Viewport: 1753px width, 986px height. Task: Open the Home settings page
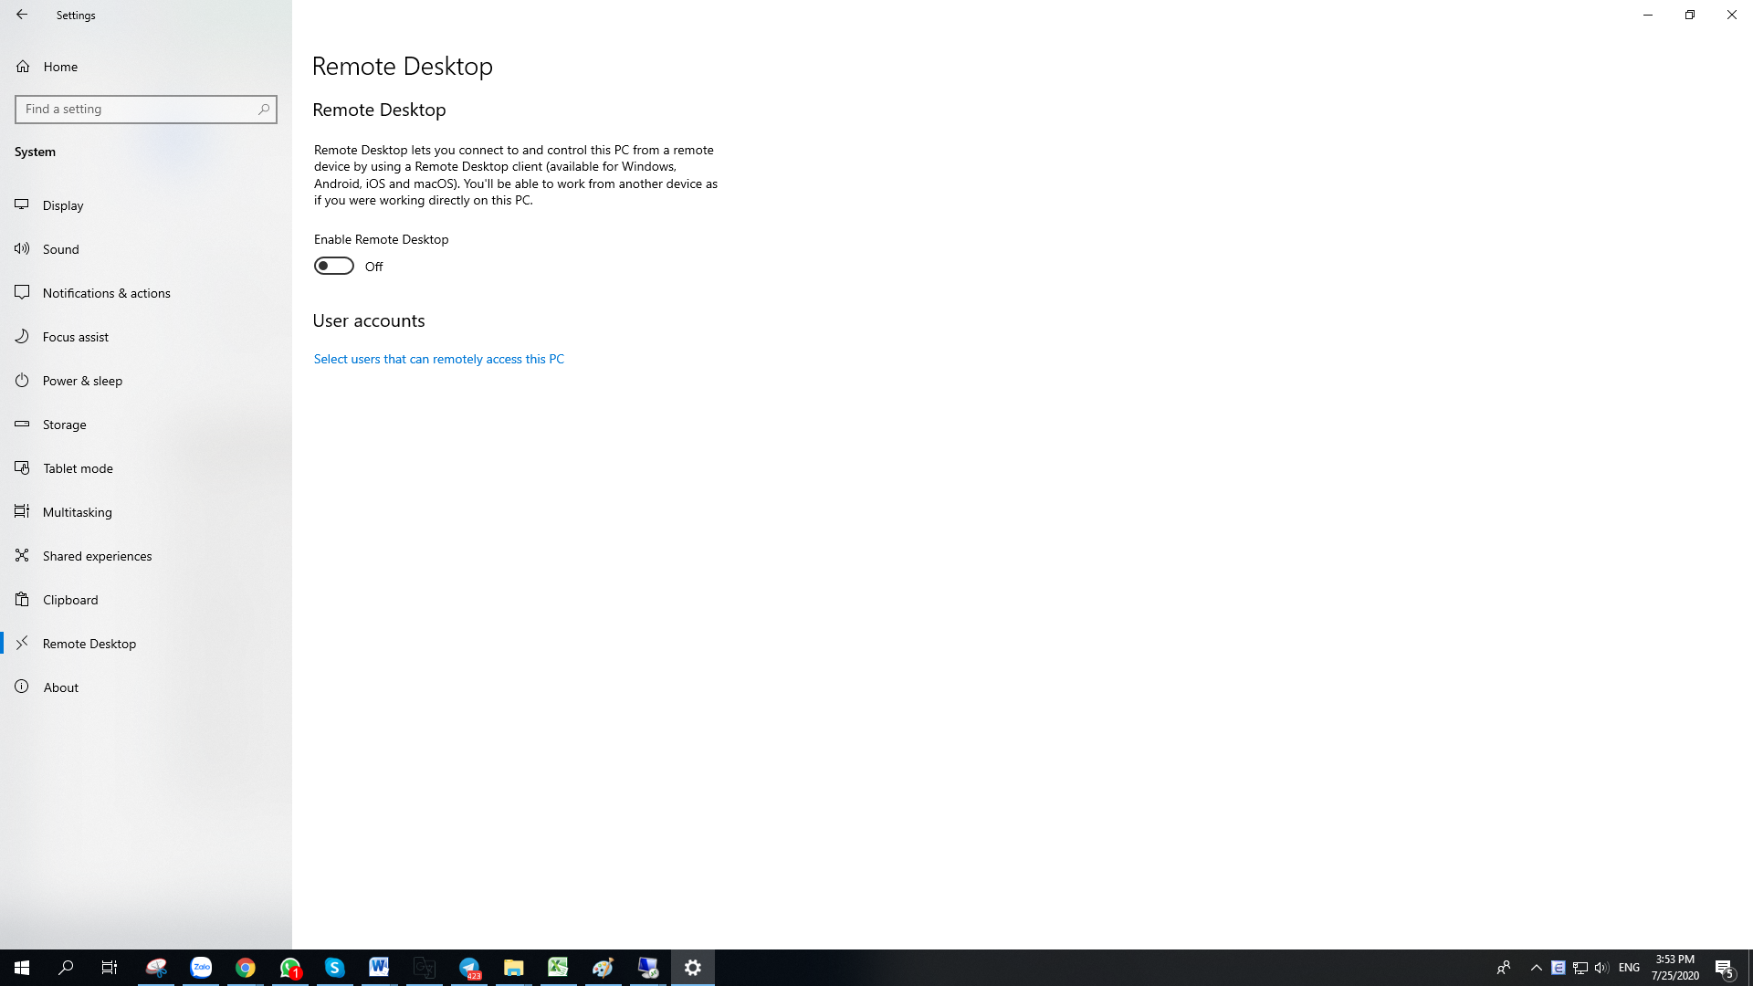[60, 67]
